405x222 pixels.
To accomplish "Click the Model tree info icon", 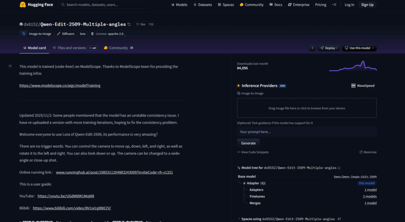I will click(339, 168).
